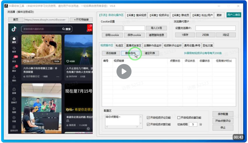Toggle the 开启视频评论功能 checkbox
Screen dimensions: 248x143
(148, 118)
